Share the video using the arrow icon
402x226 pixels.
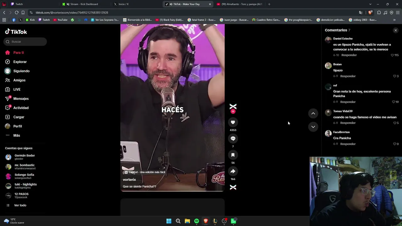click(x=233, y=171)
